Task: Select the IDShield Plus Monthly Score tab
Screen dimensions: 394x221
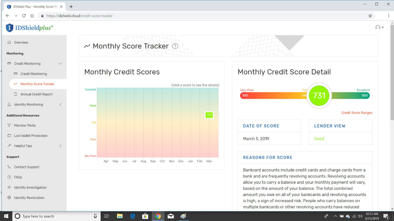Action: 34,7
